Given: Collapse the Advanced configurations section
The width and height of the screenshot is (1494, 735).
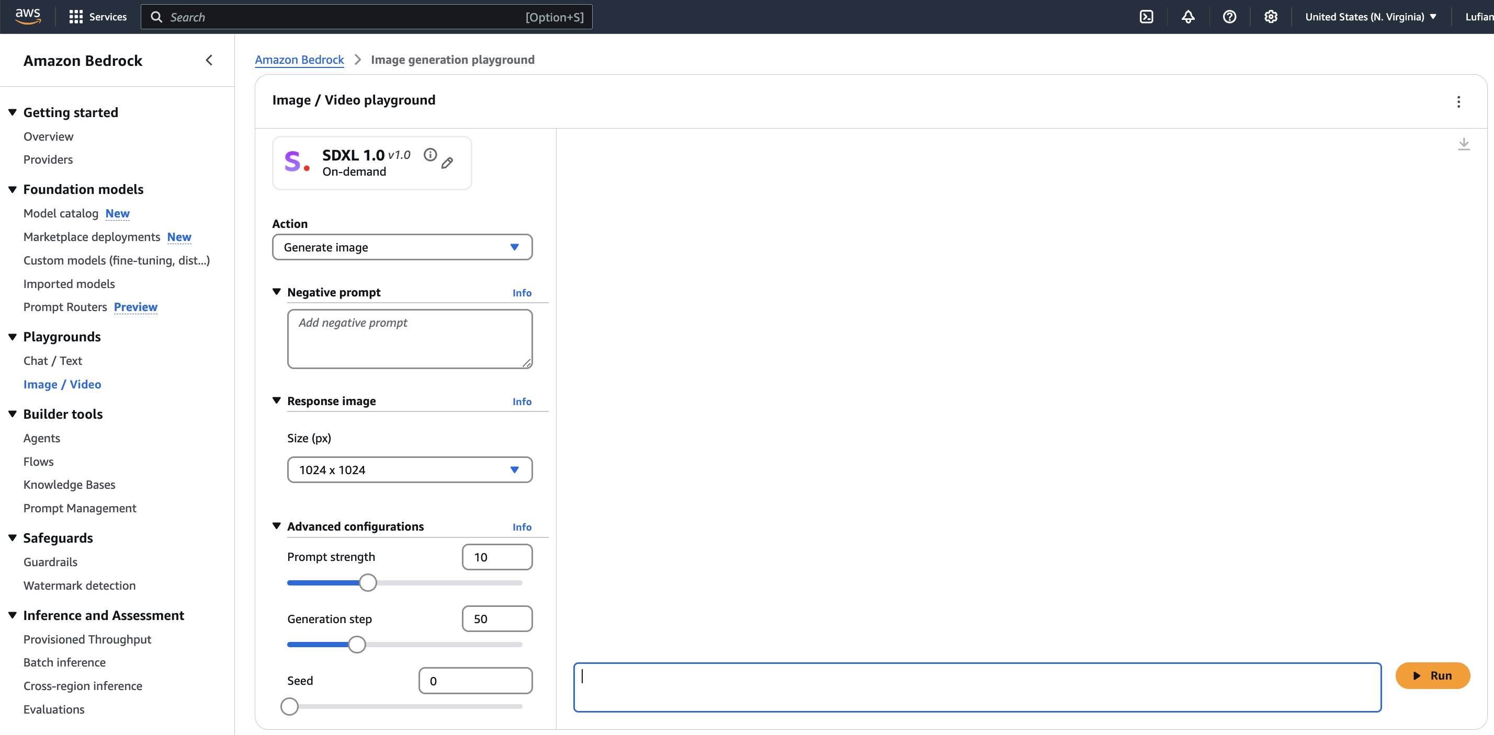Looking at the screenshot, I should pos(277,526).
